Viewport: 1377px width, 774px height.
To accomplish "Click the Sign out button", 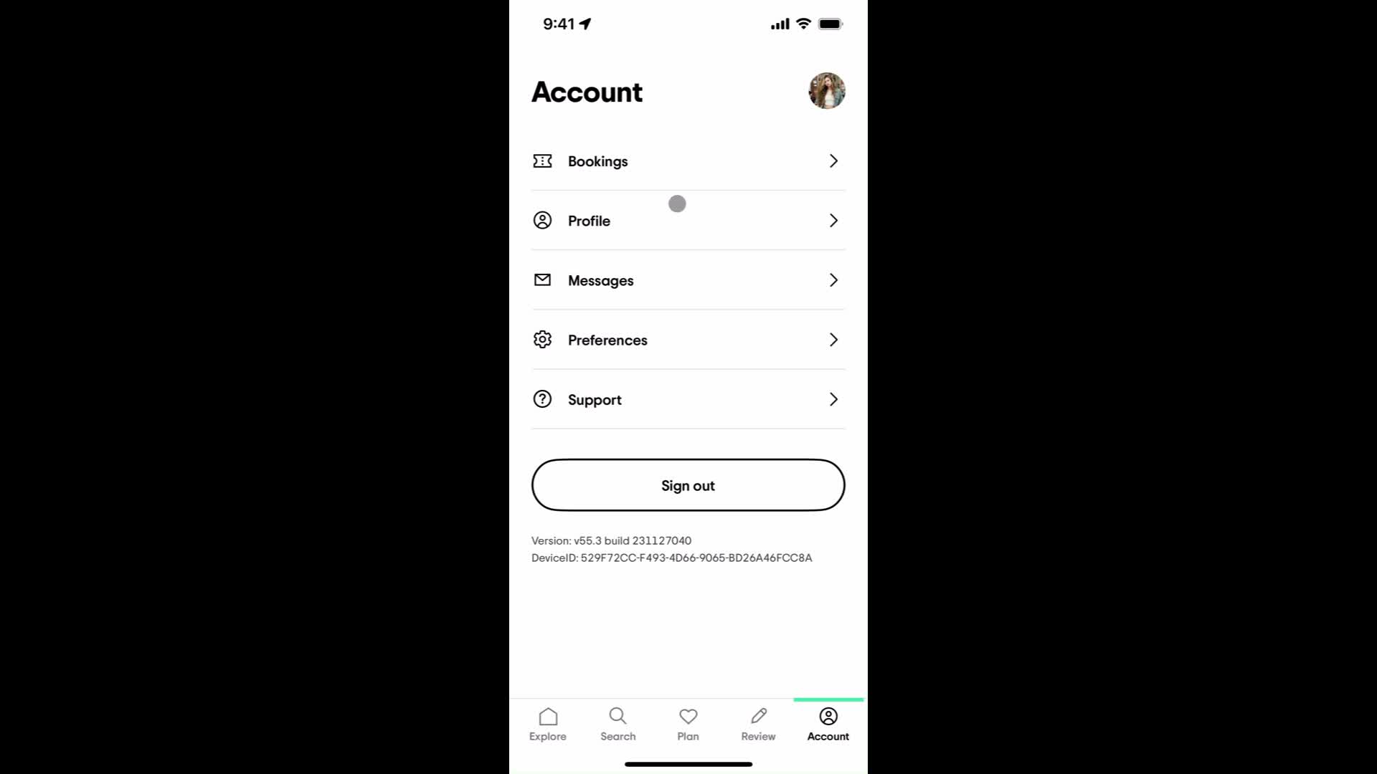I will [688, 486].
